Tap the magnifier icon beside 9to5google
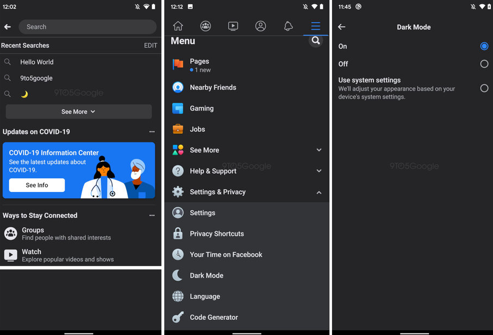The height and width of the screenshot is (335, 493). [8, 78]
